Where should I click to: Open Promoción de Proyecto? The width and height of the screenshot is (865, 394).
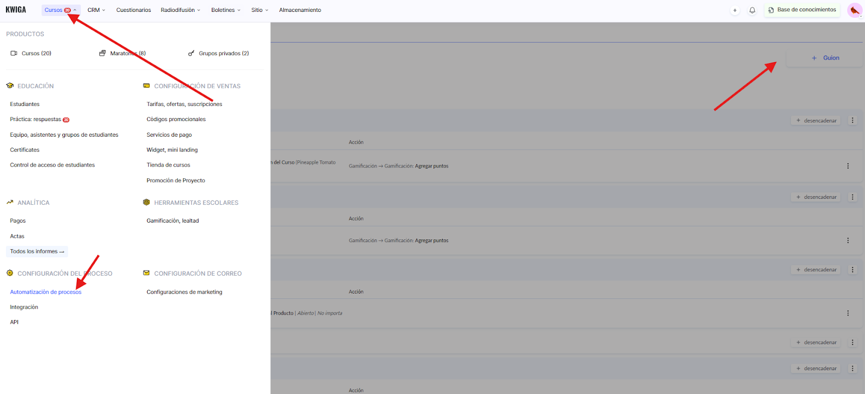176,181
